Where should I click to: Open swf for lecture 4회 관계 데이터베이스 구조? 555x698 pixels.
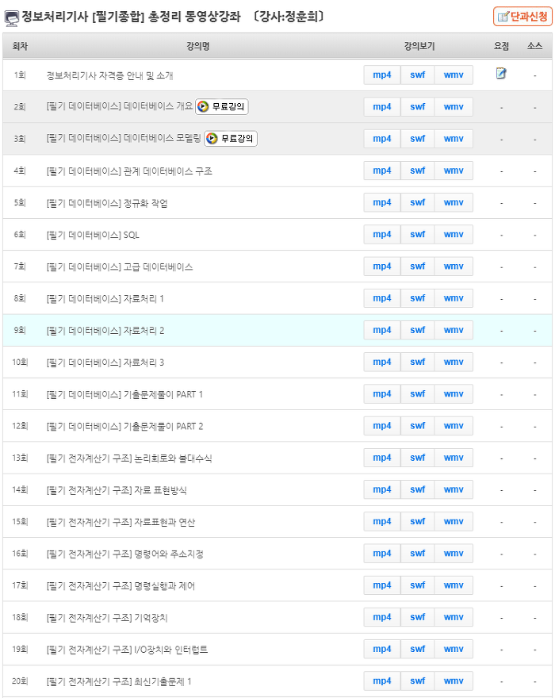click(x=418, y=171)
